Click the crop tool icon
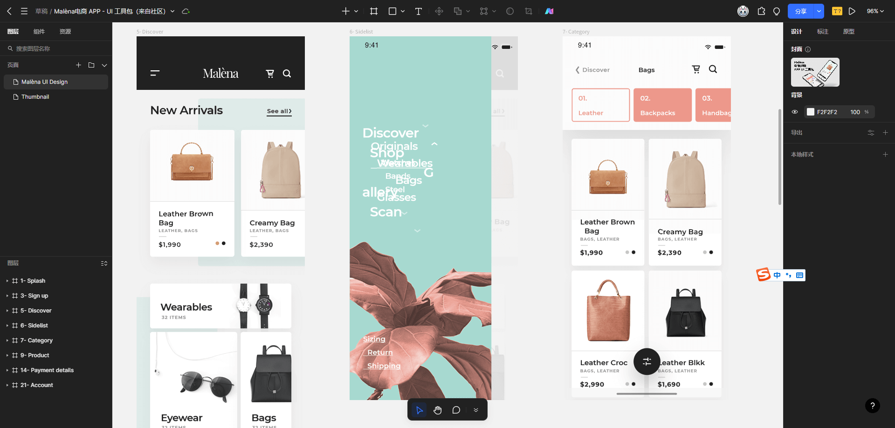Viewport: 895px width, 428px height. click(x=529, y=11)
